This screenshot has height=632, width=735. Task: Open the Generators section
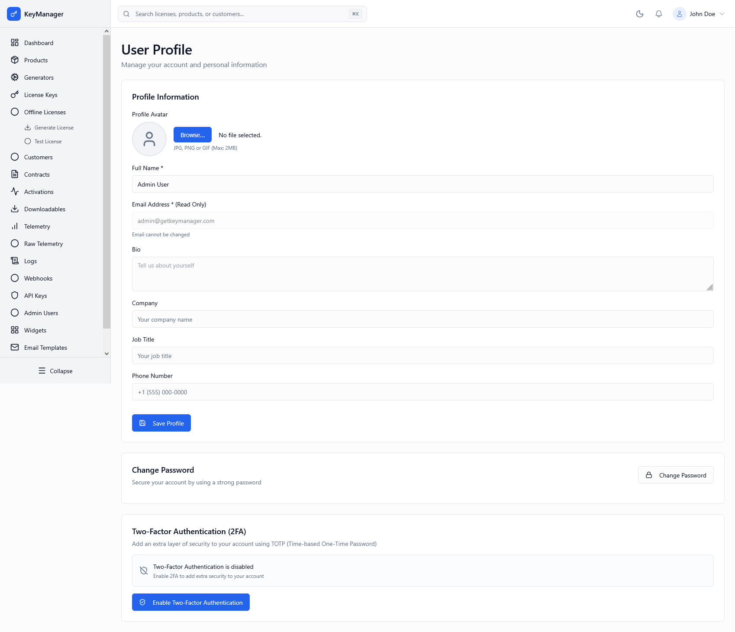39,77
